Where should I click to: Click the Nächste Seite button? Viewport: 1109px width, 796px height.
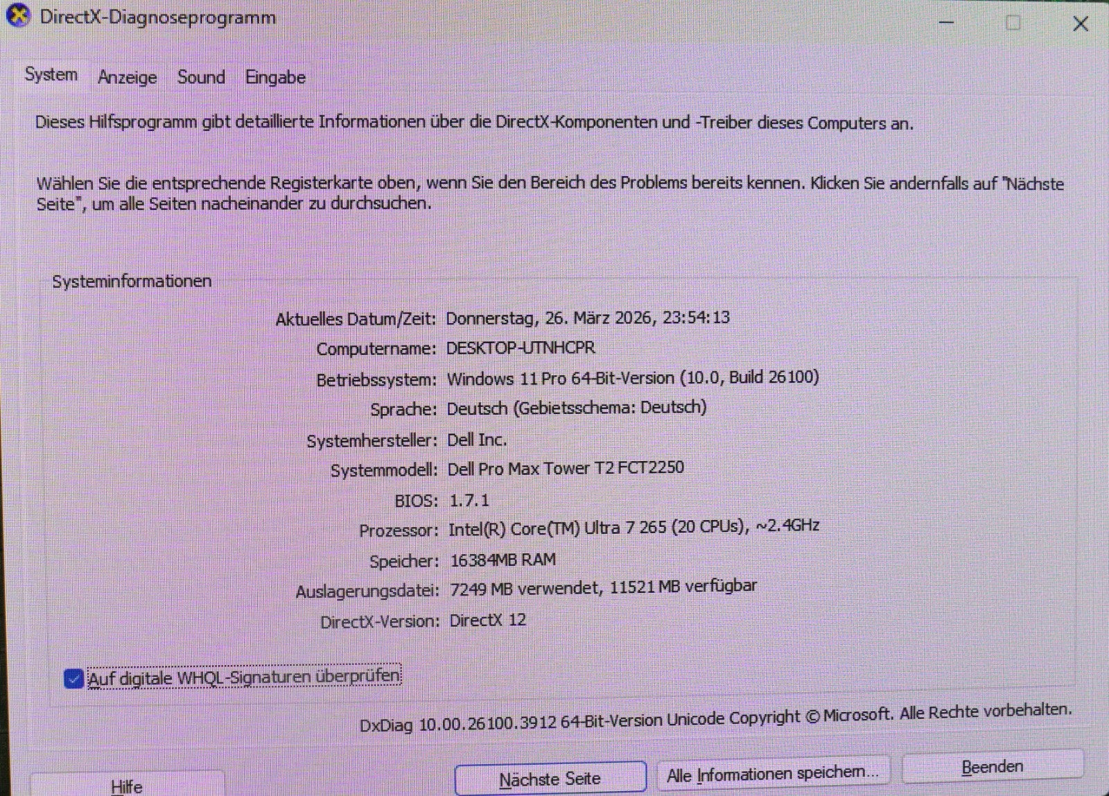[x=550, y=779]
